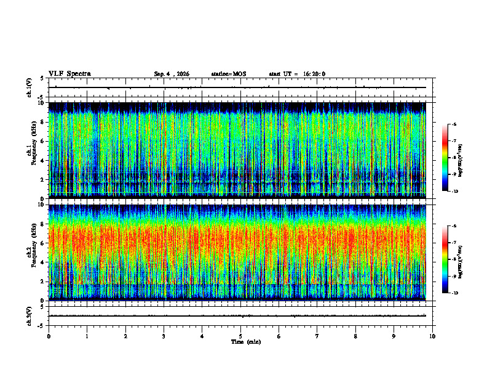The image size is (487, 377).
Task: Click the ch.1 spectrogram upper colorbar
Action: (445, 158)
